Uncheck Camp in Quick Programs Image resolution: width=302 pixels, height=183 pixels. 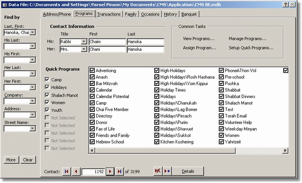click(47, 79)
